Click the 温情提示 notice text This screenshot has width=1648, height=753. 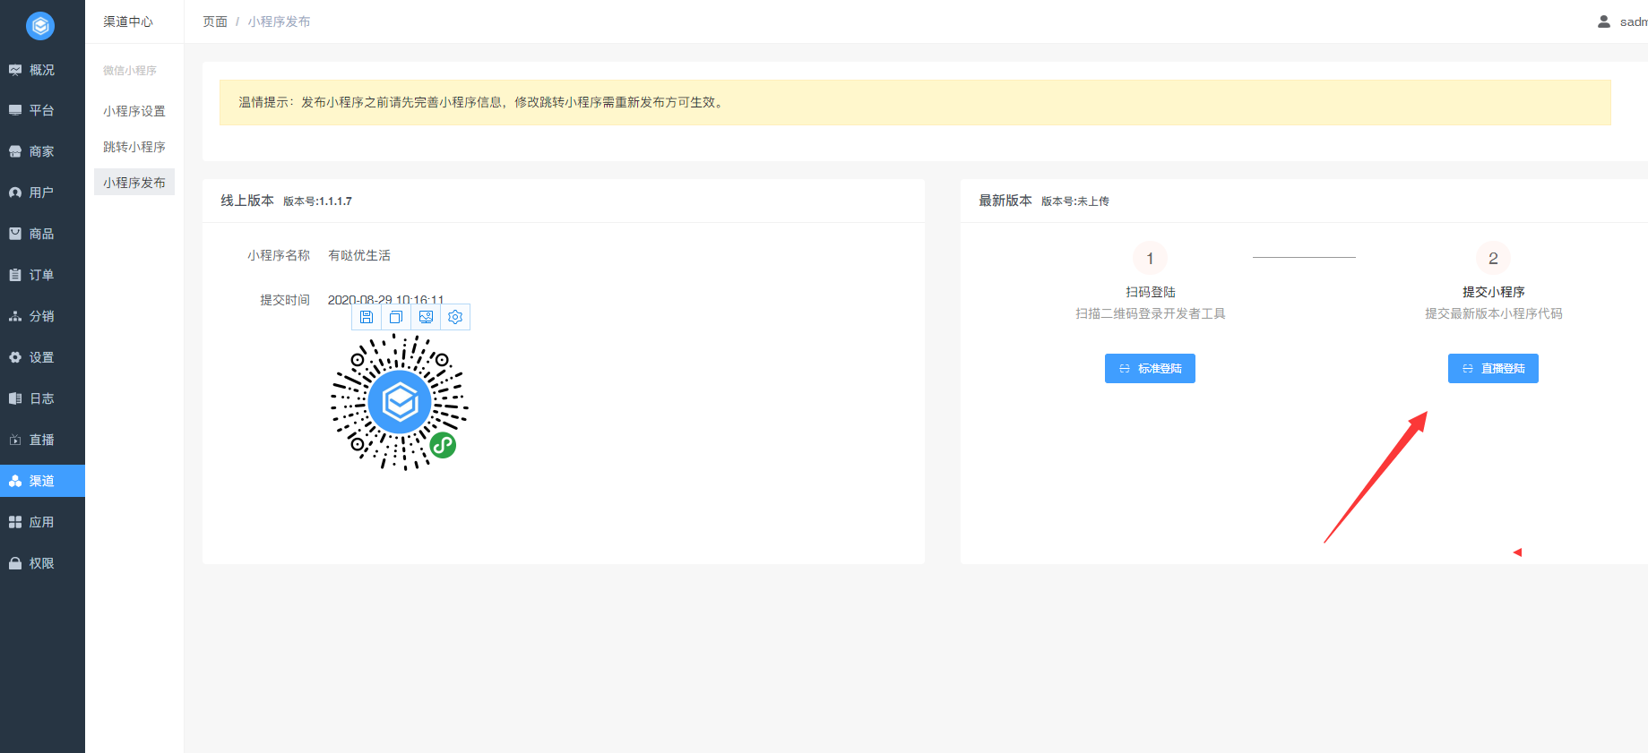pos(481,102)
